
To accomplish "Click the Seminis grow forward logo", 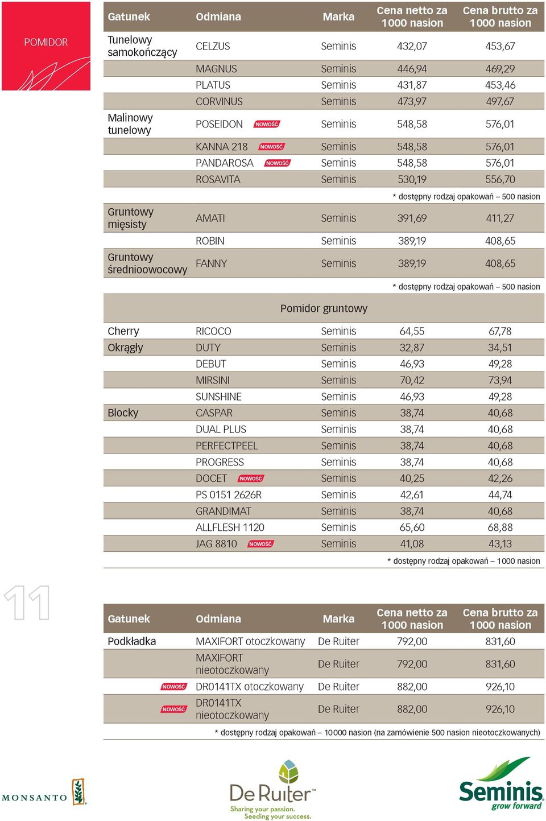I will pyautogui.click(x=501, y=783).
